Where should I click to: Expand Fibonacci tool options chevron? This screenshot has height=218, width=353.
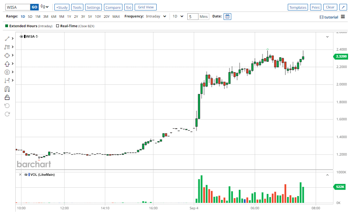[x=13, y=47]
